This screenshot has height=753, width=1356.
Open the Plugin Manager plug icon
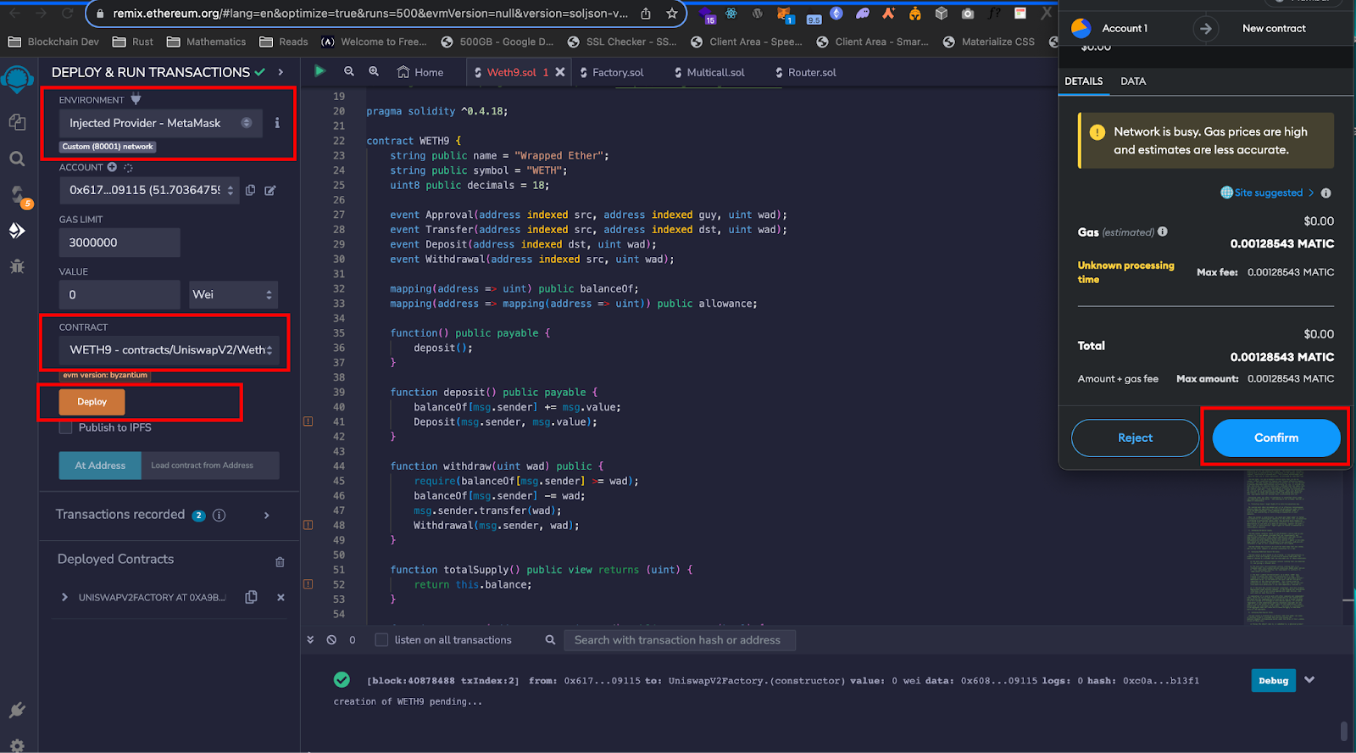click(17, 710)
